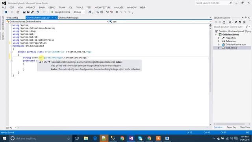Collapse the namespace GridviewUpload block
Image resolution: width=252 pixels, height=142 pixels.
(x=11, y=46)
